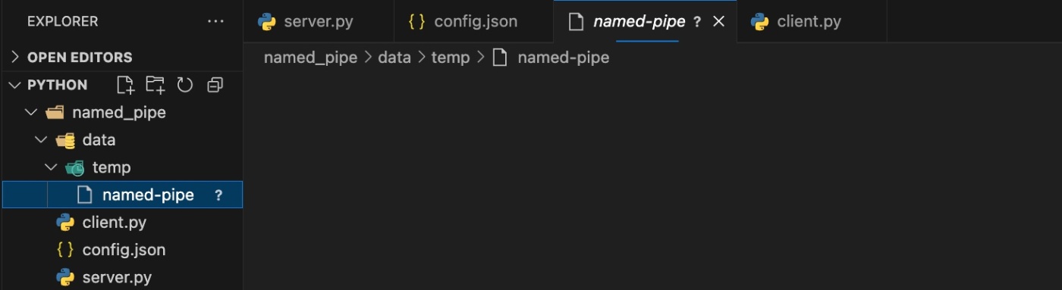
Task: Expand the Open Editors section
Action: (x=14, y=57)
